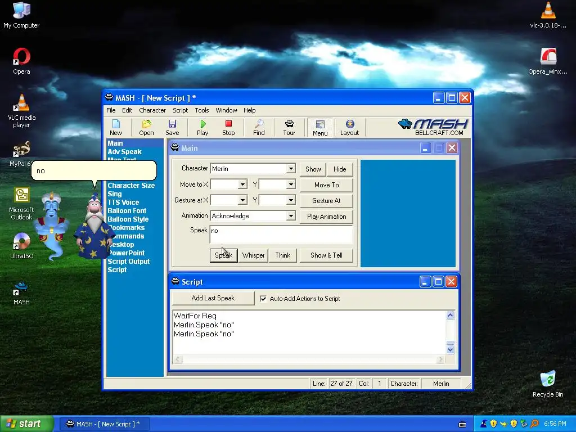The height and width of the screenshot is (432, 576).
Task: Select Balloon Style in the sidebar
Action: click(x=128, y=219)
